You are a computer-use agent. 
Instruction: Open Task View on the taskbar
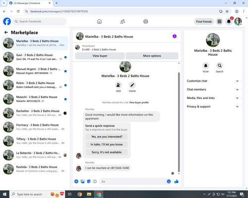tap(70, 194)
